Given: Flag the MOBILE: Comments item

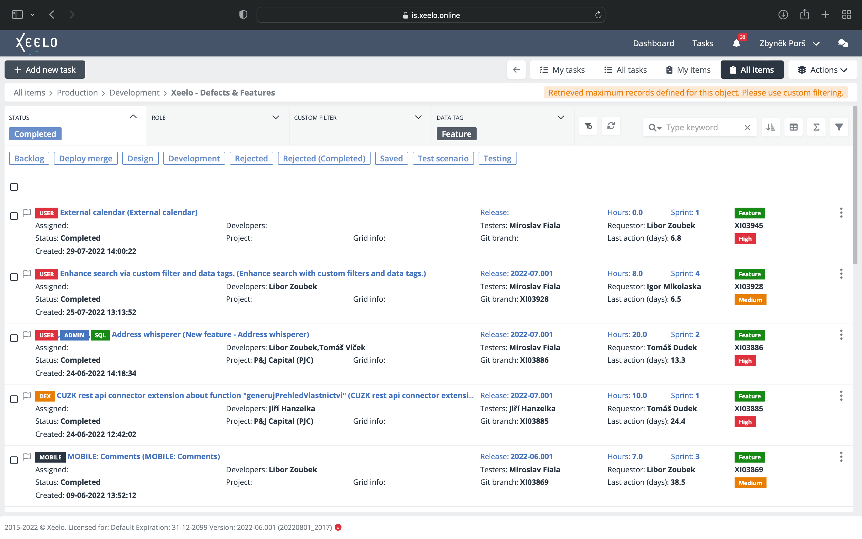Looking at the screenshot, I should point(27,457).
